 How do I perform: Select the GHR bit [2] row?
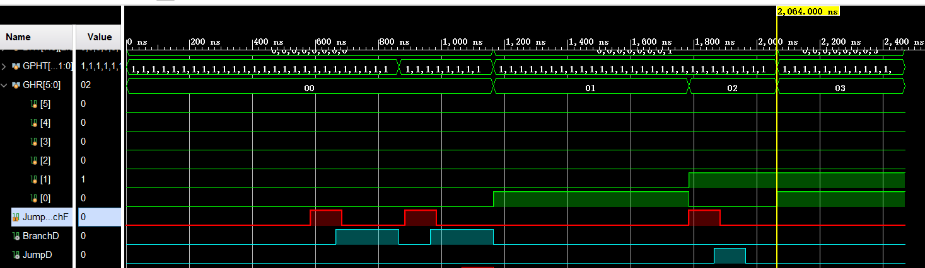click(x=44, y=160)
